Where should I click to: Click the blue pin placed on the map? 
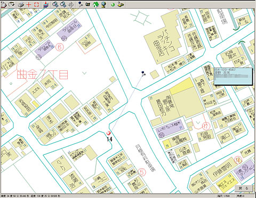(x=143, y=73)
